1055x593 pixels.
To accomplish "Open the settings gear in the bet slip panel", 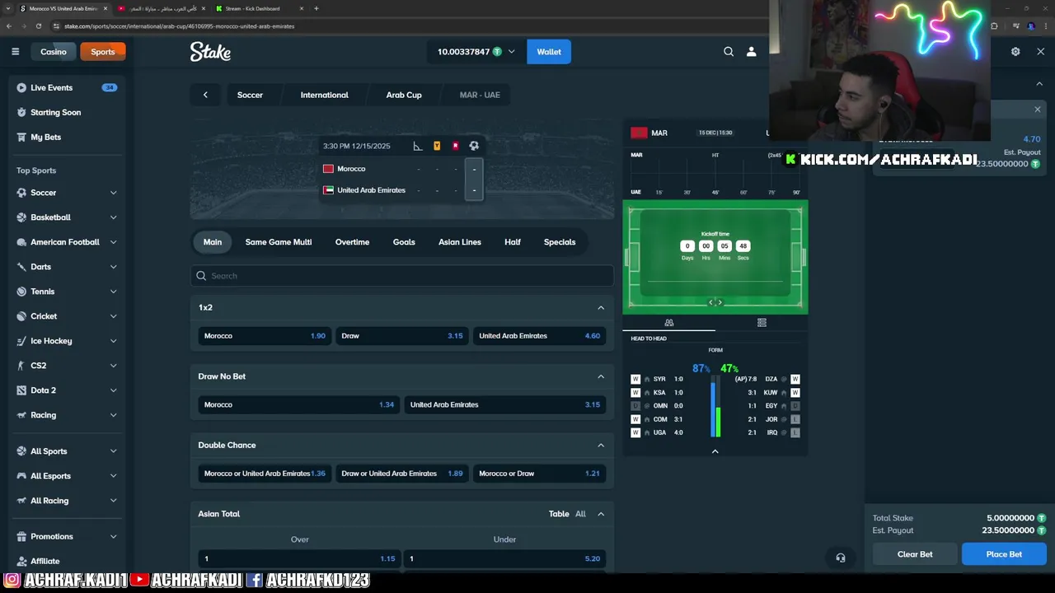I will click(x=1015, y=52).
